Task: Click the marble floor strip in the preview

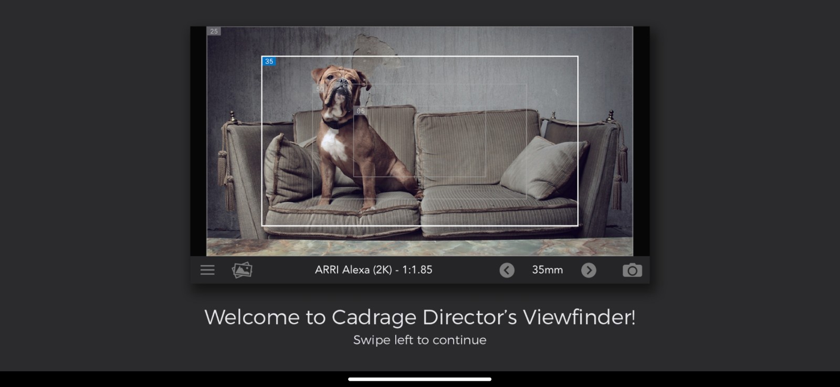Action: point(419,247)
